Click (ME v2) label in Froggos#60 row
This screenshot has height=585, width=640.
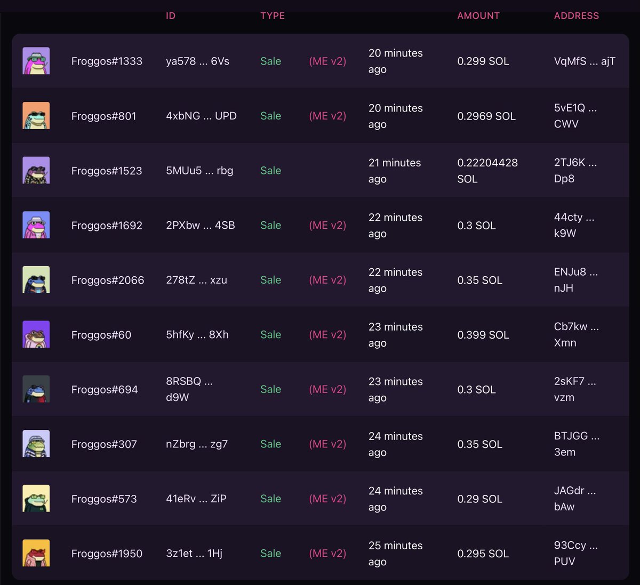(327, 335)
